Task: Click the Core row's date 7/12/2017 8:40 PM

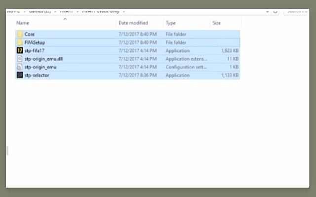Action: click(137, 34)
